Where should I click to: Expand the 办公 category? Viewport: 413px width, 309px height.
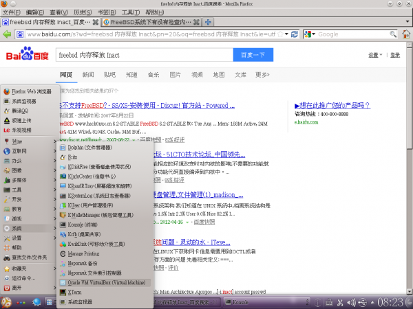coord(30,161)
